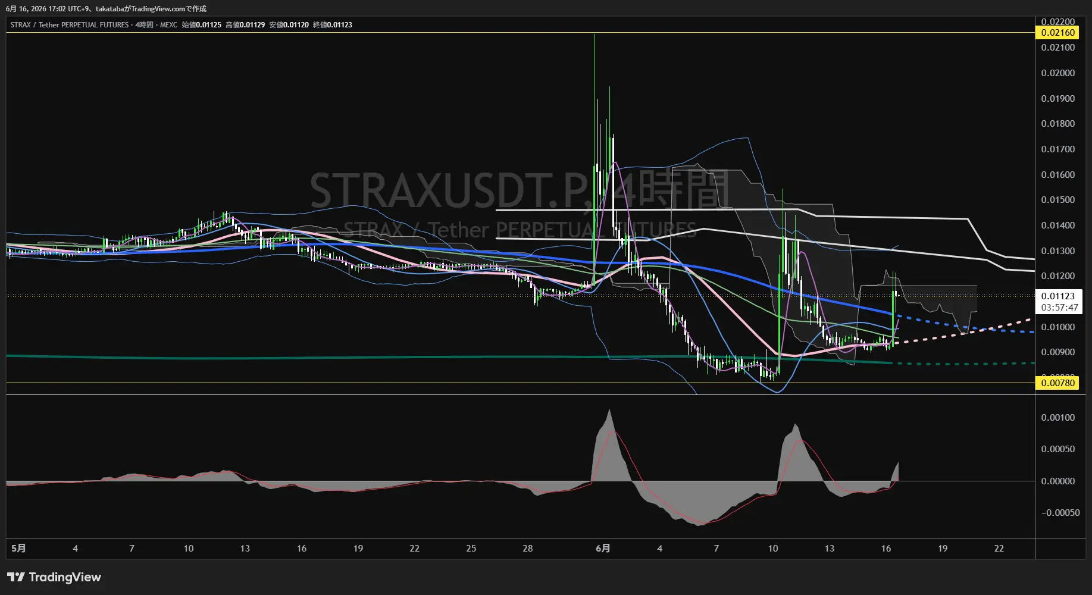Click the high value 高値0.01129
The image size is (1092, 595).
245,25
